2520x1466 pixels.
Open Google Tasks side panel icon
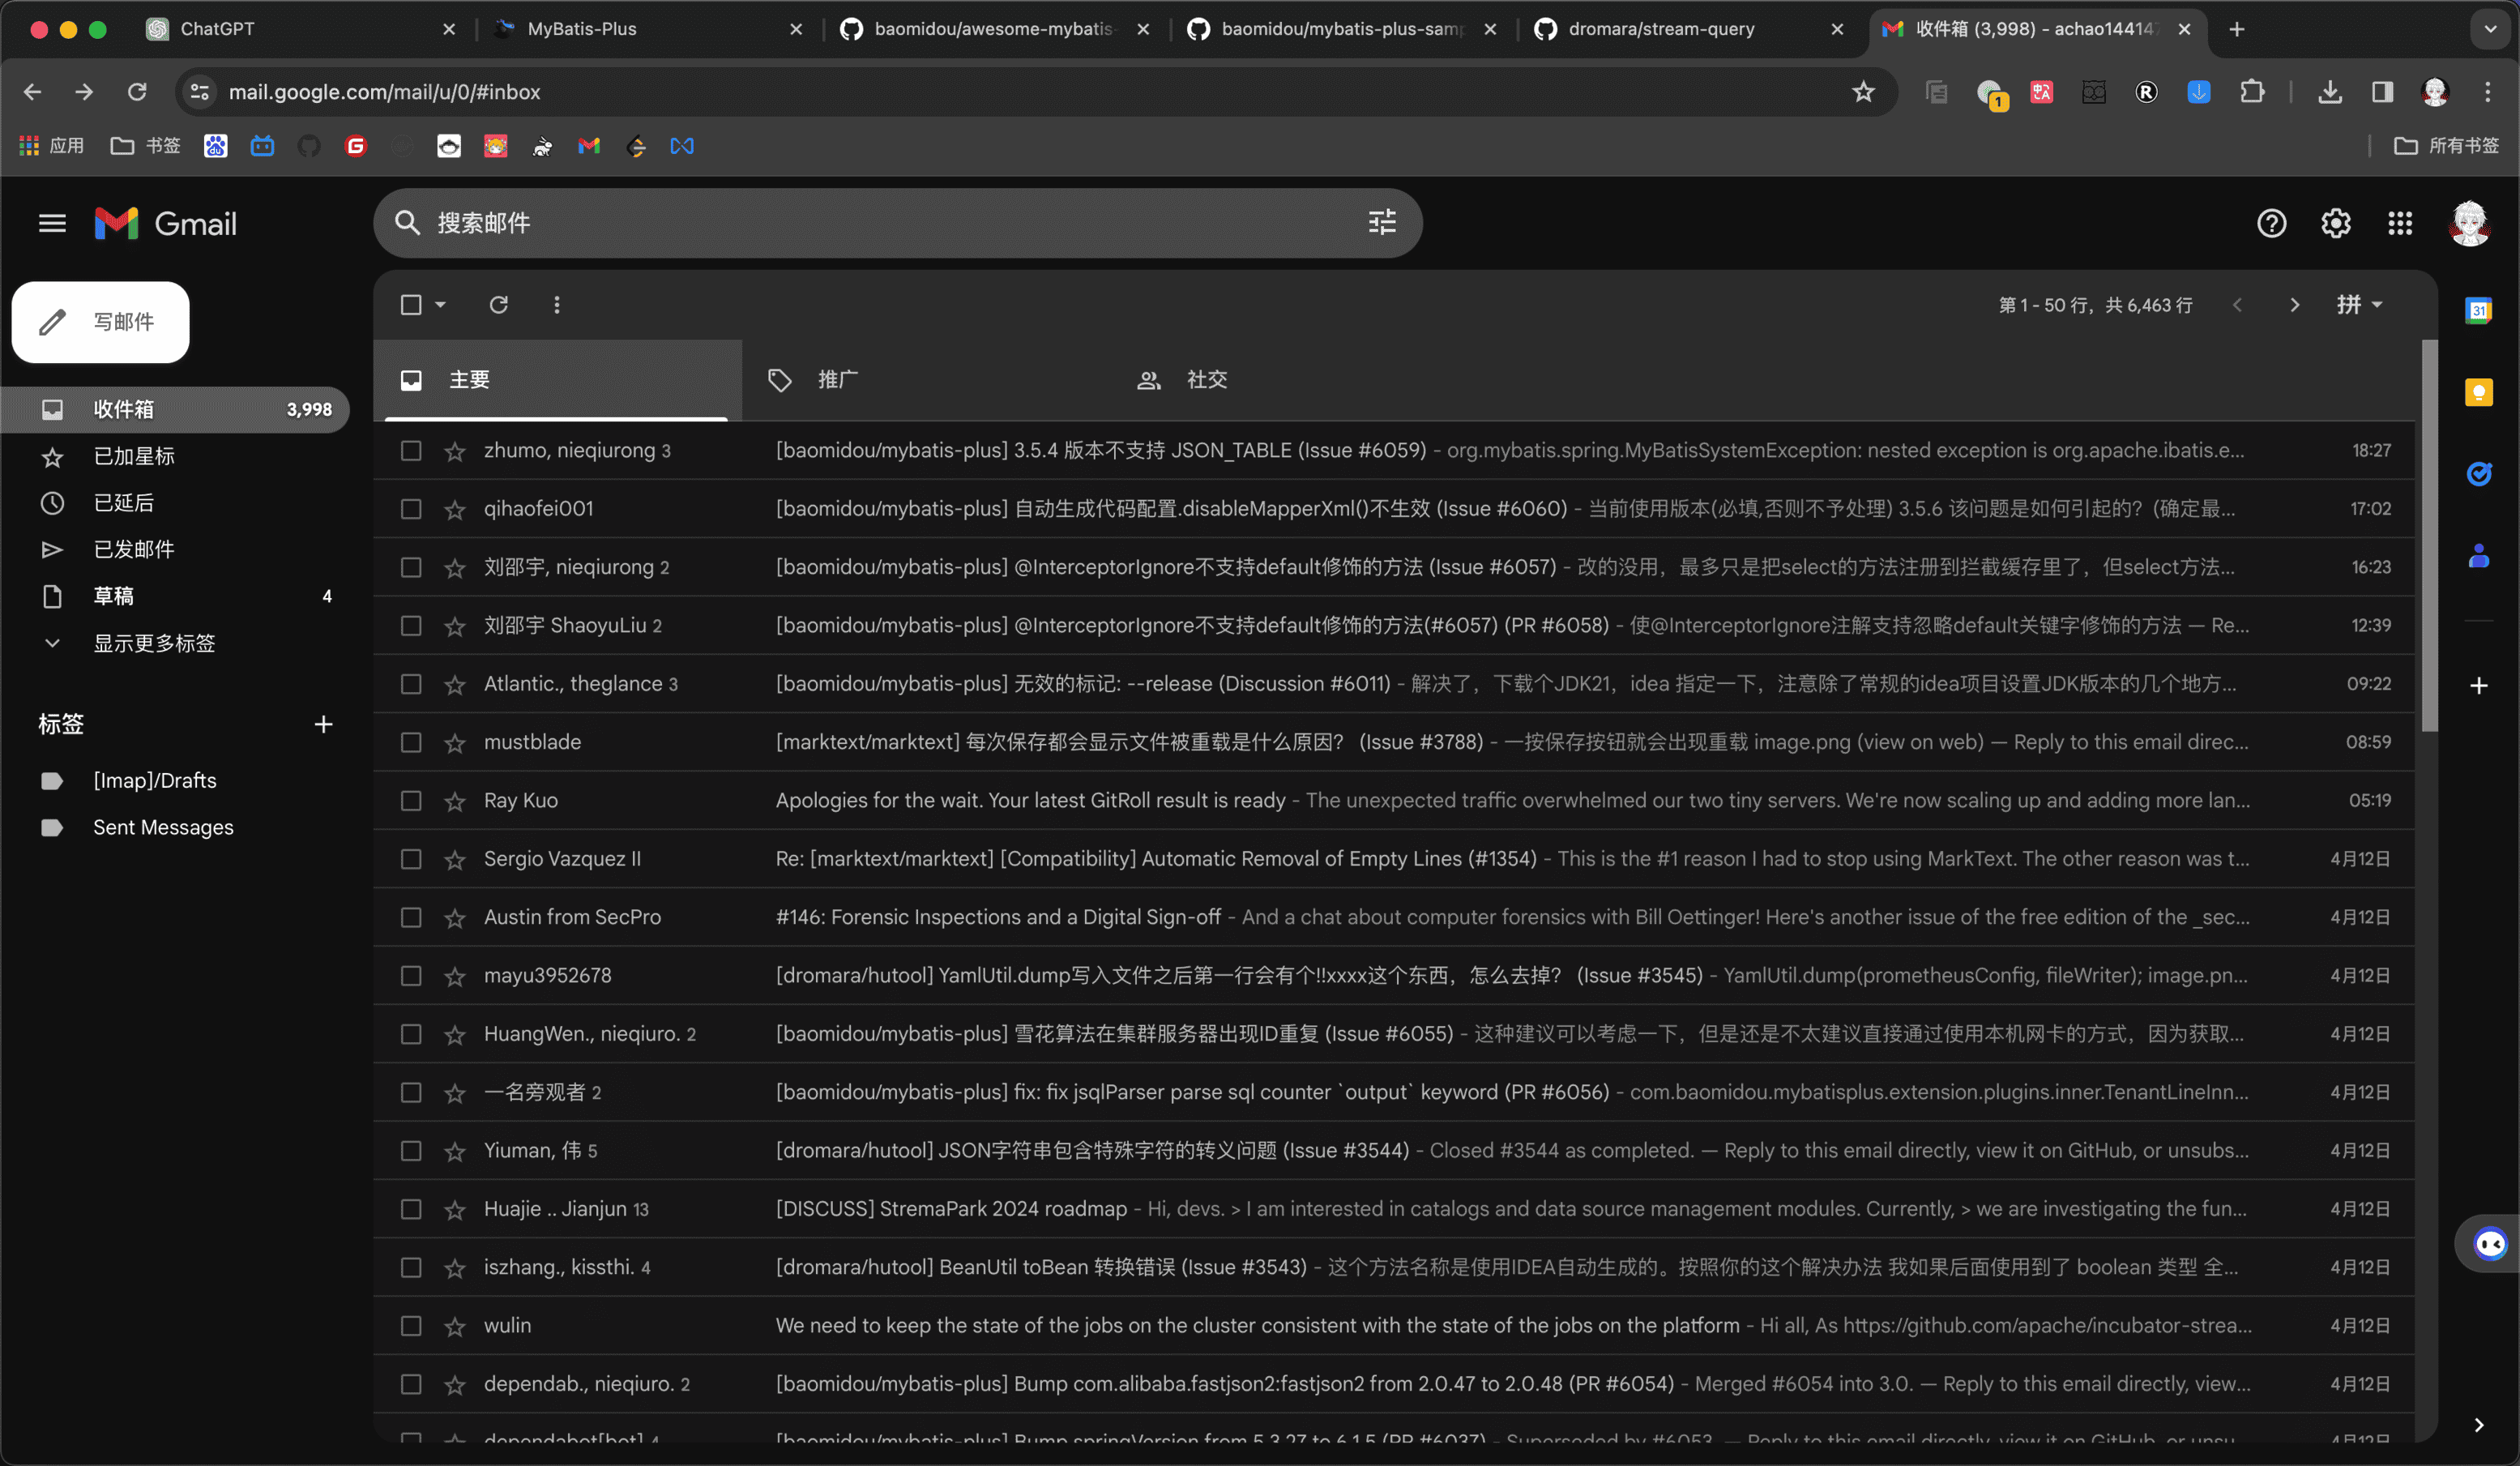pos(2478,473)
